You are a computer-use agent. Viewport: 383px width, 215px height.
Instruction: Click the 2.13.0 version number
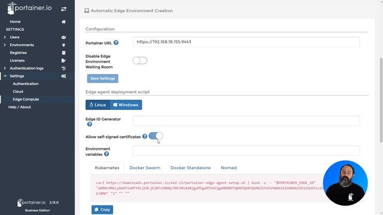54,202
